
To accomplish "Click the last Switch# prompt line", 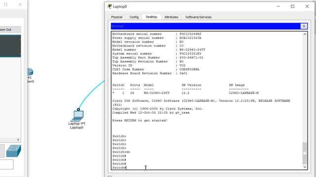I will tap(119, 168).
